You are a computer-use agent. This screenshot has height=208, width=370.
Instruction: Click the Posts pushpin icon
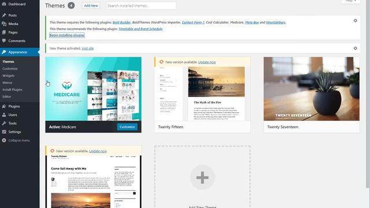click(x=4, y=16)
